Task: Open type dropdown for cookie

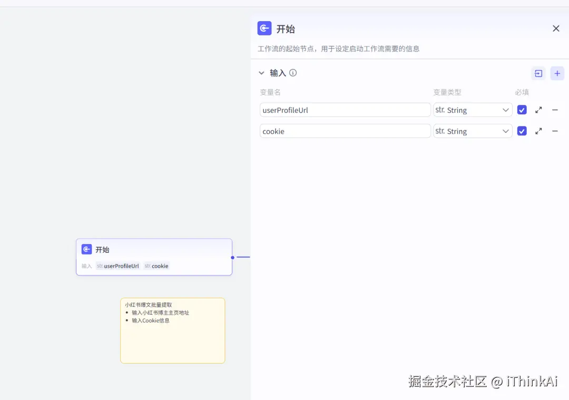Action: (473, 131)
